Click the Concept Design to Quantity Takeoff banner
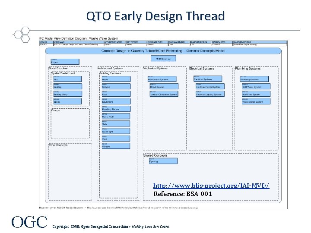Viewport: 311px width, 233px height. 163,51
